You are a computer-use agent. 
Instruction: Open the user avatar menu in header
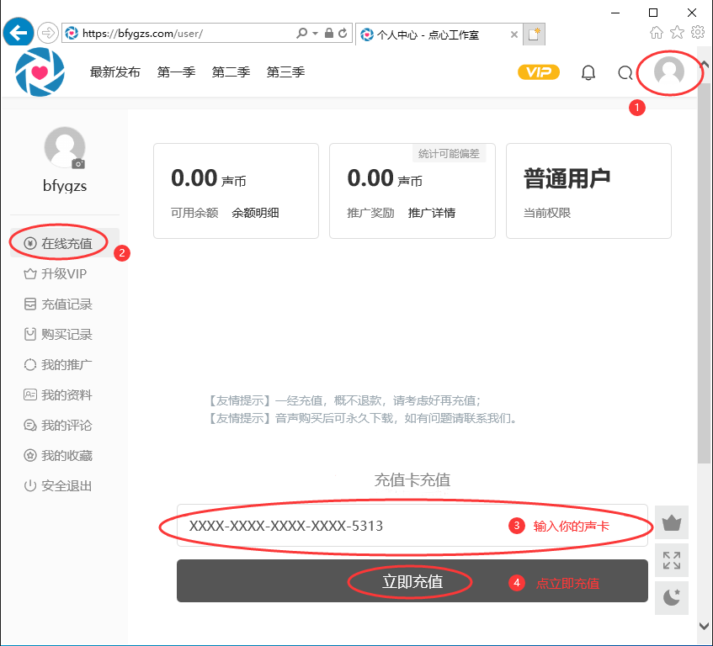tap(669, 71)
